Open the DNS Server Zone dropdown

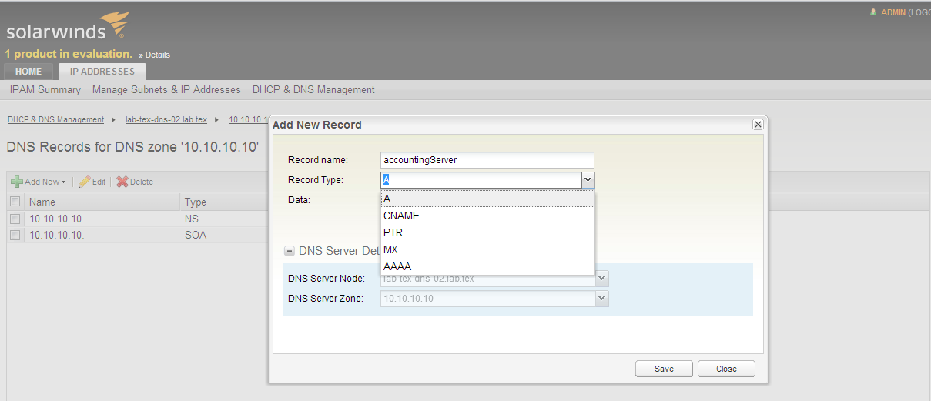(x=602, y=298)
